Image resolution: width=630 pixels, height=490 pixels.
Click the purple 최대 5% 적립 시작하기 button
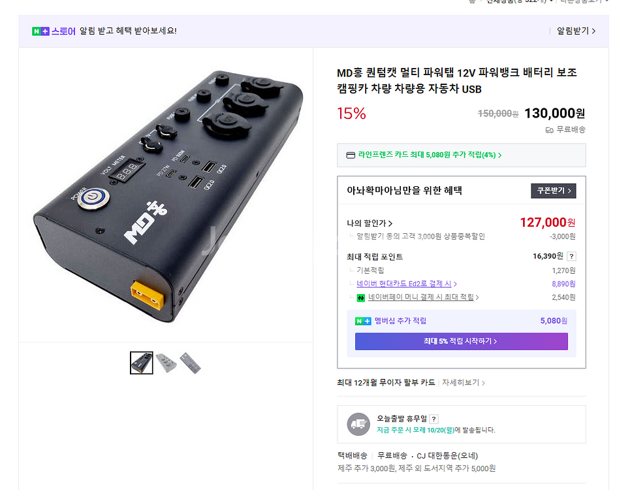point(461,341)
